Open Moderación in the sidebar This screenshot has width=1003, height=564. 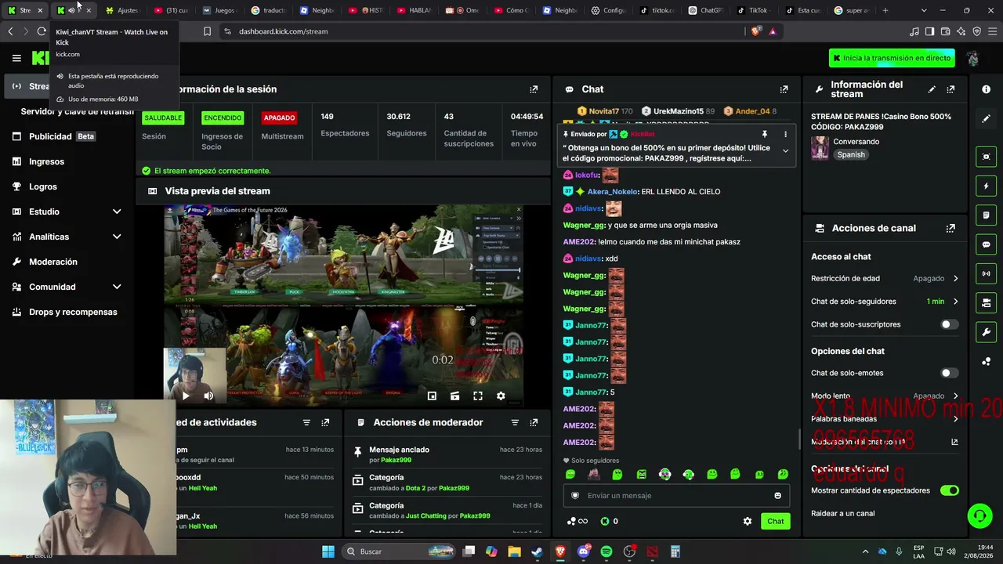coord(67,262)
